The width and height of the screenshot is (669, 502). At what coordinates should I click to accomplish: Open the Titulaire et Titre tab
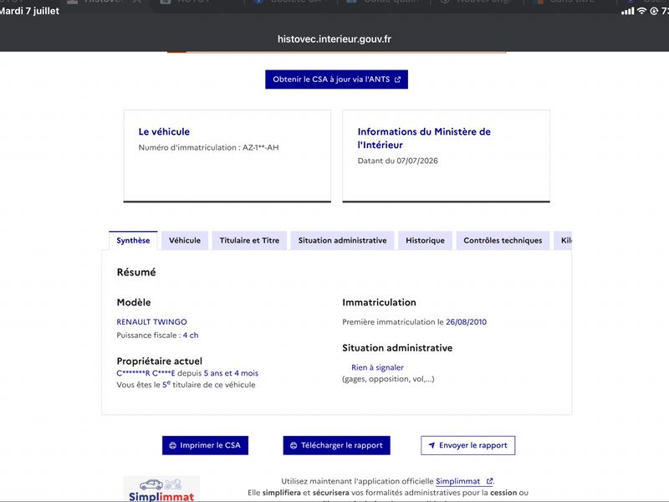(x=249, y=240)
